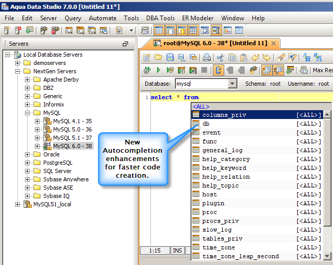Select columns_priv in autocomplete list
Image resolution: width=333 pixels, height=265 pixels.
click(257, 115)
